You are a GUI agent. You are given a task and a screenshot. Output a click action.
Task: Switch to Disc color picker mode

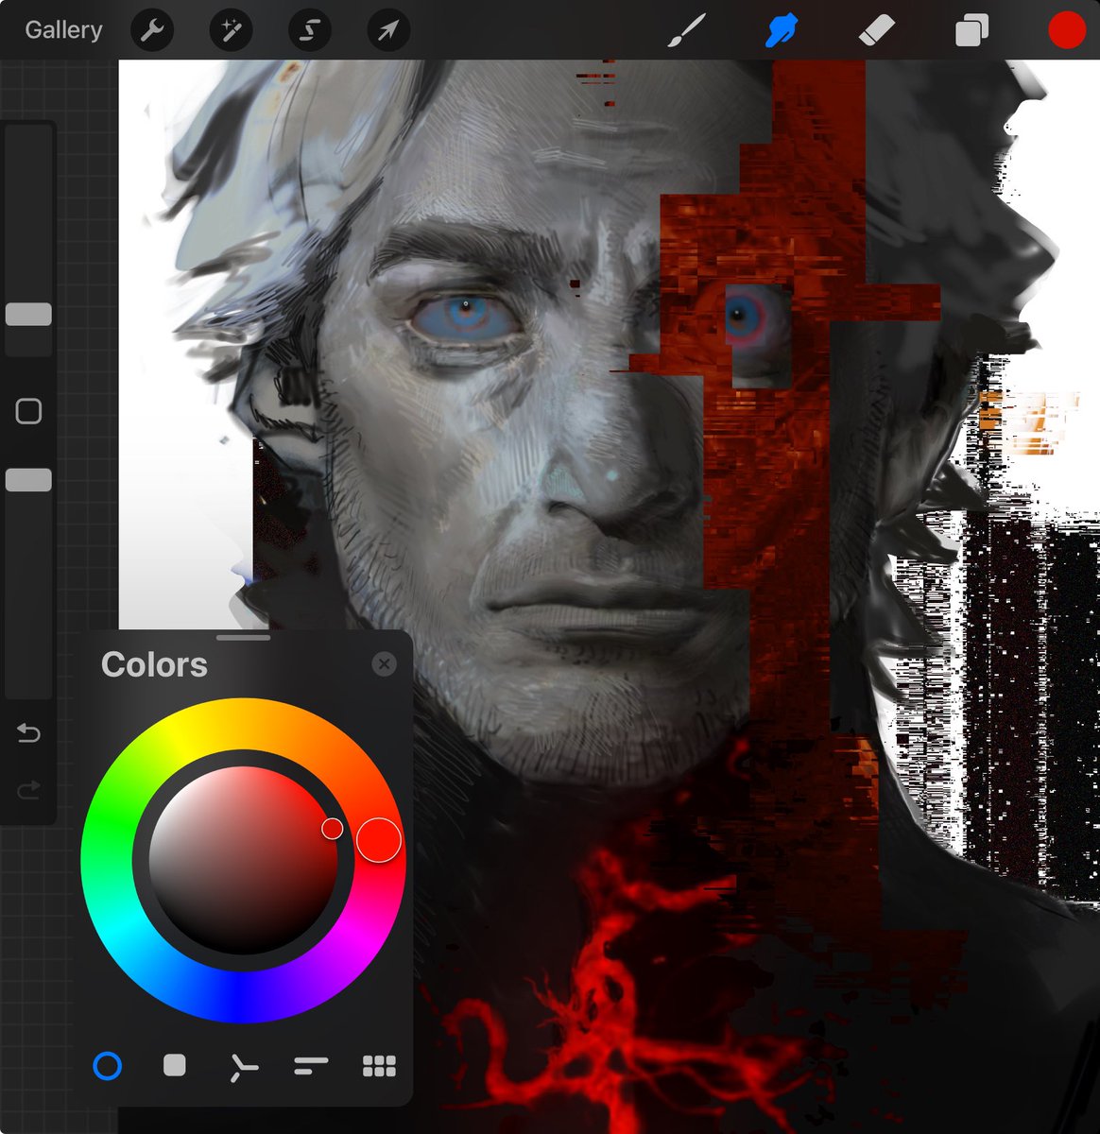(x=108, y=1066)
